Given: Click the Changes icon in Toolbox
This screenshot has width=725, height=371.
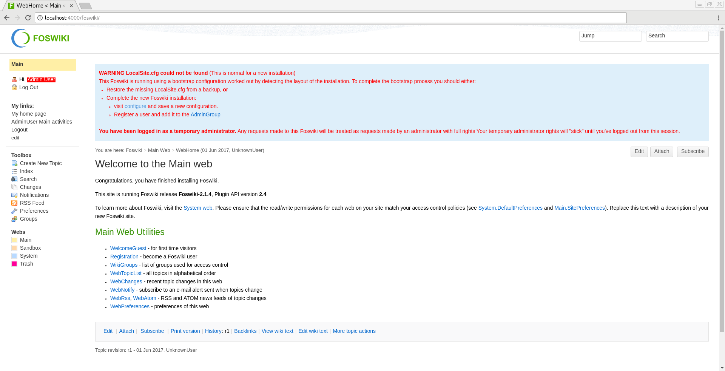Looking at the screenshot, I should point(14,187).
